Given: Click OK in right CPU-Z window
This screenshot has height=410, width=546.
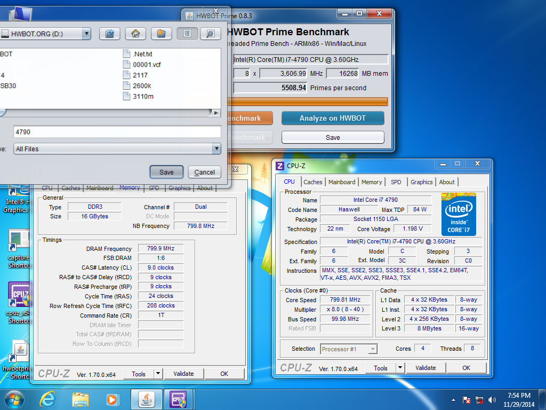Looking at the screenshot, I should click(466, 368).
